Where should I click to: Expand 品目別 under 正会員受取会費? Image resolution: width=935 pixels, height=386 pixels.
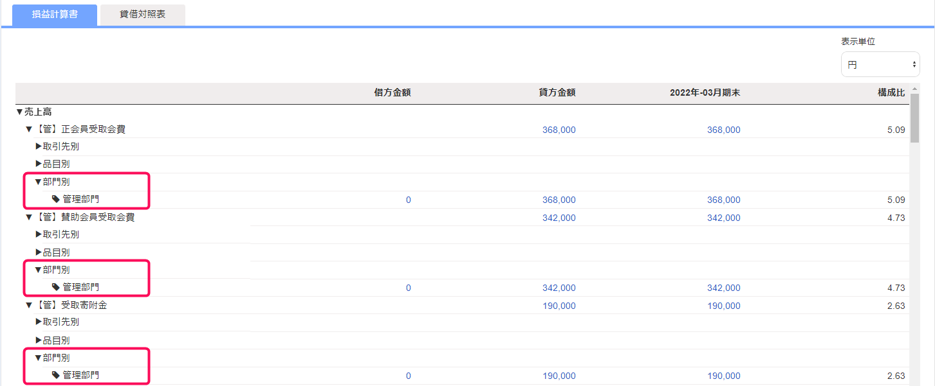39,164
